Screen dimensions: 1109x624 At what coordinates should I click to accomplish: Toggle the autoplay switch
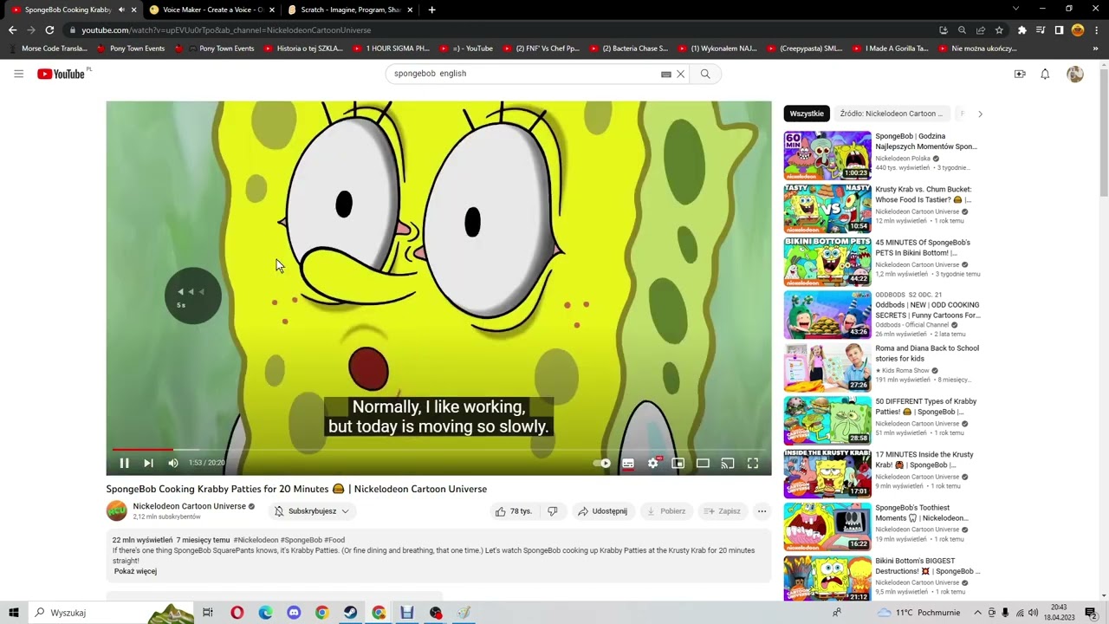tap(602, 463)
